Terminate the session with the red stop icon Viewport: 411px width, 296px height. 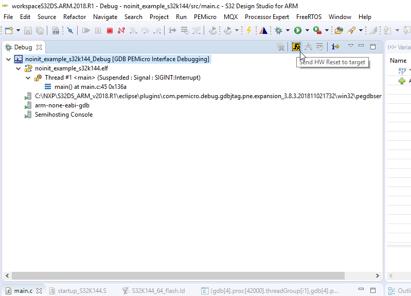coord(110,31)
